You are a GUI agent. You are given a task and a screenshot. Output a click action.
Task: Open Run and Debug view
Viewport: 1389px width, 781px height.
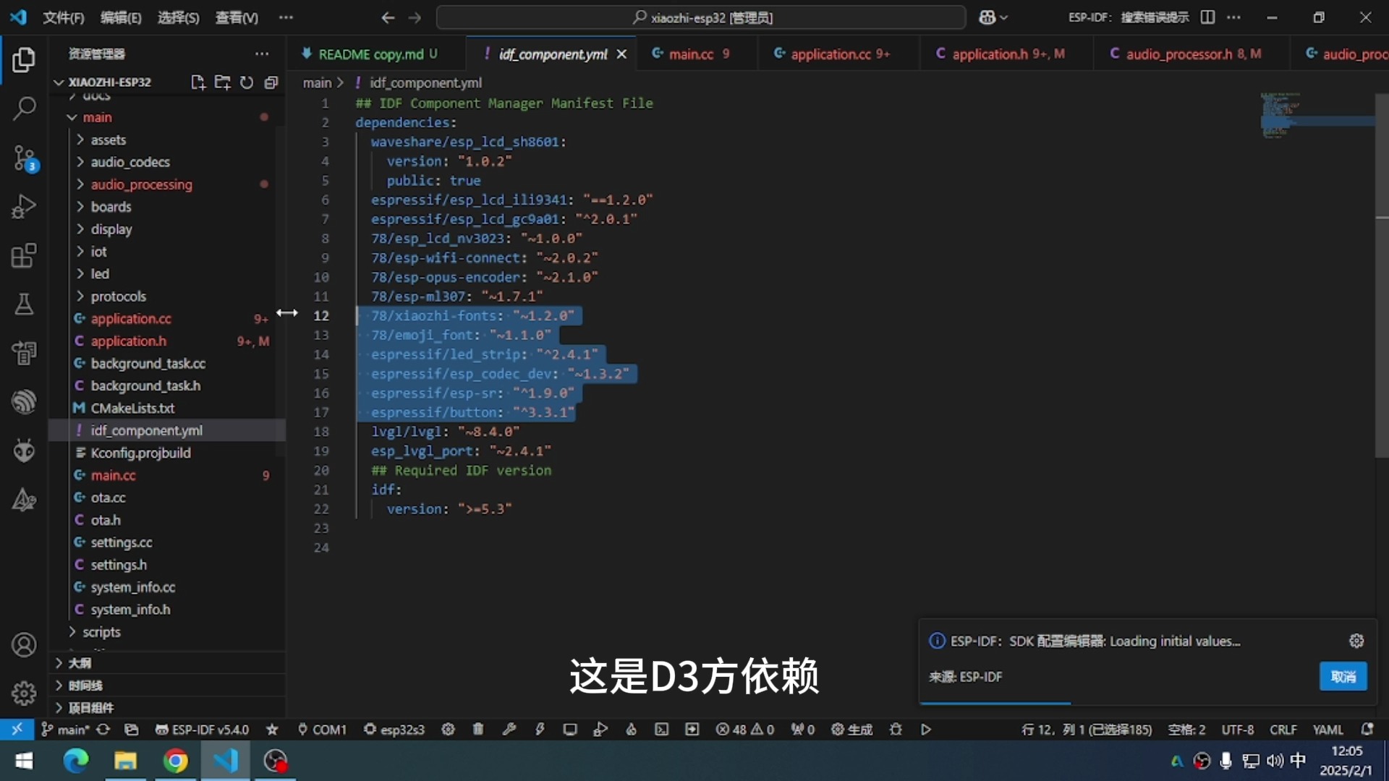[24, 207]
